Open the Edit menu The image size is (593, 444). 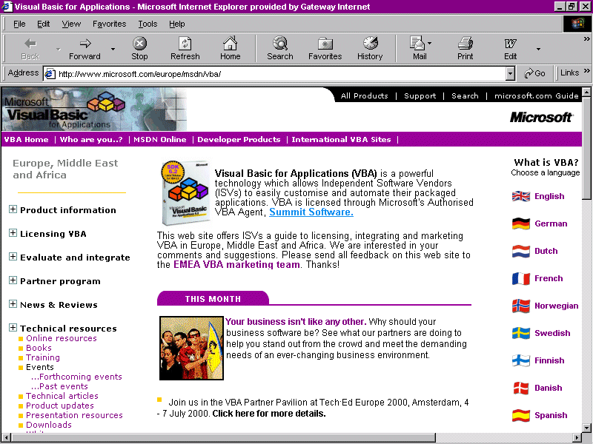pos(43,24)
